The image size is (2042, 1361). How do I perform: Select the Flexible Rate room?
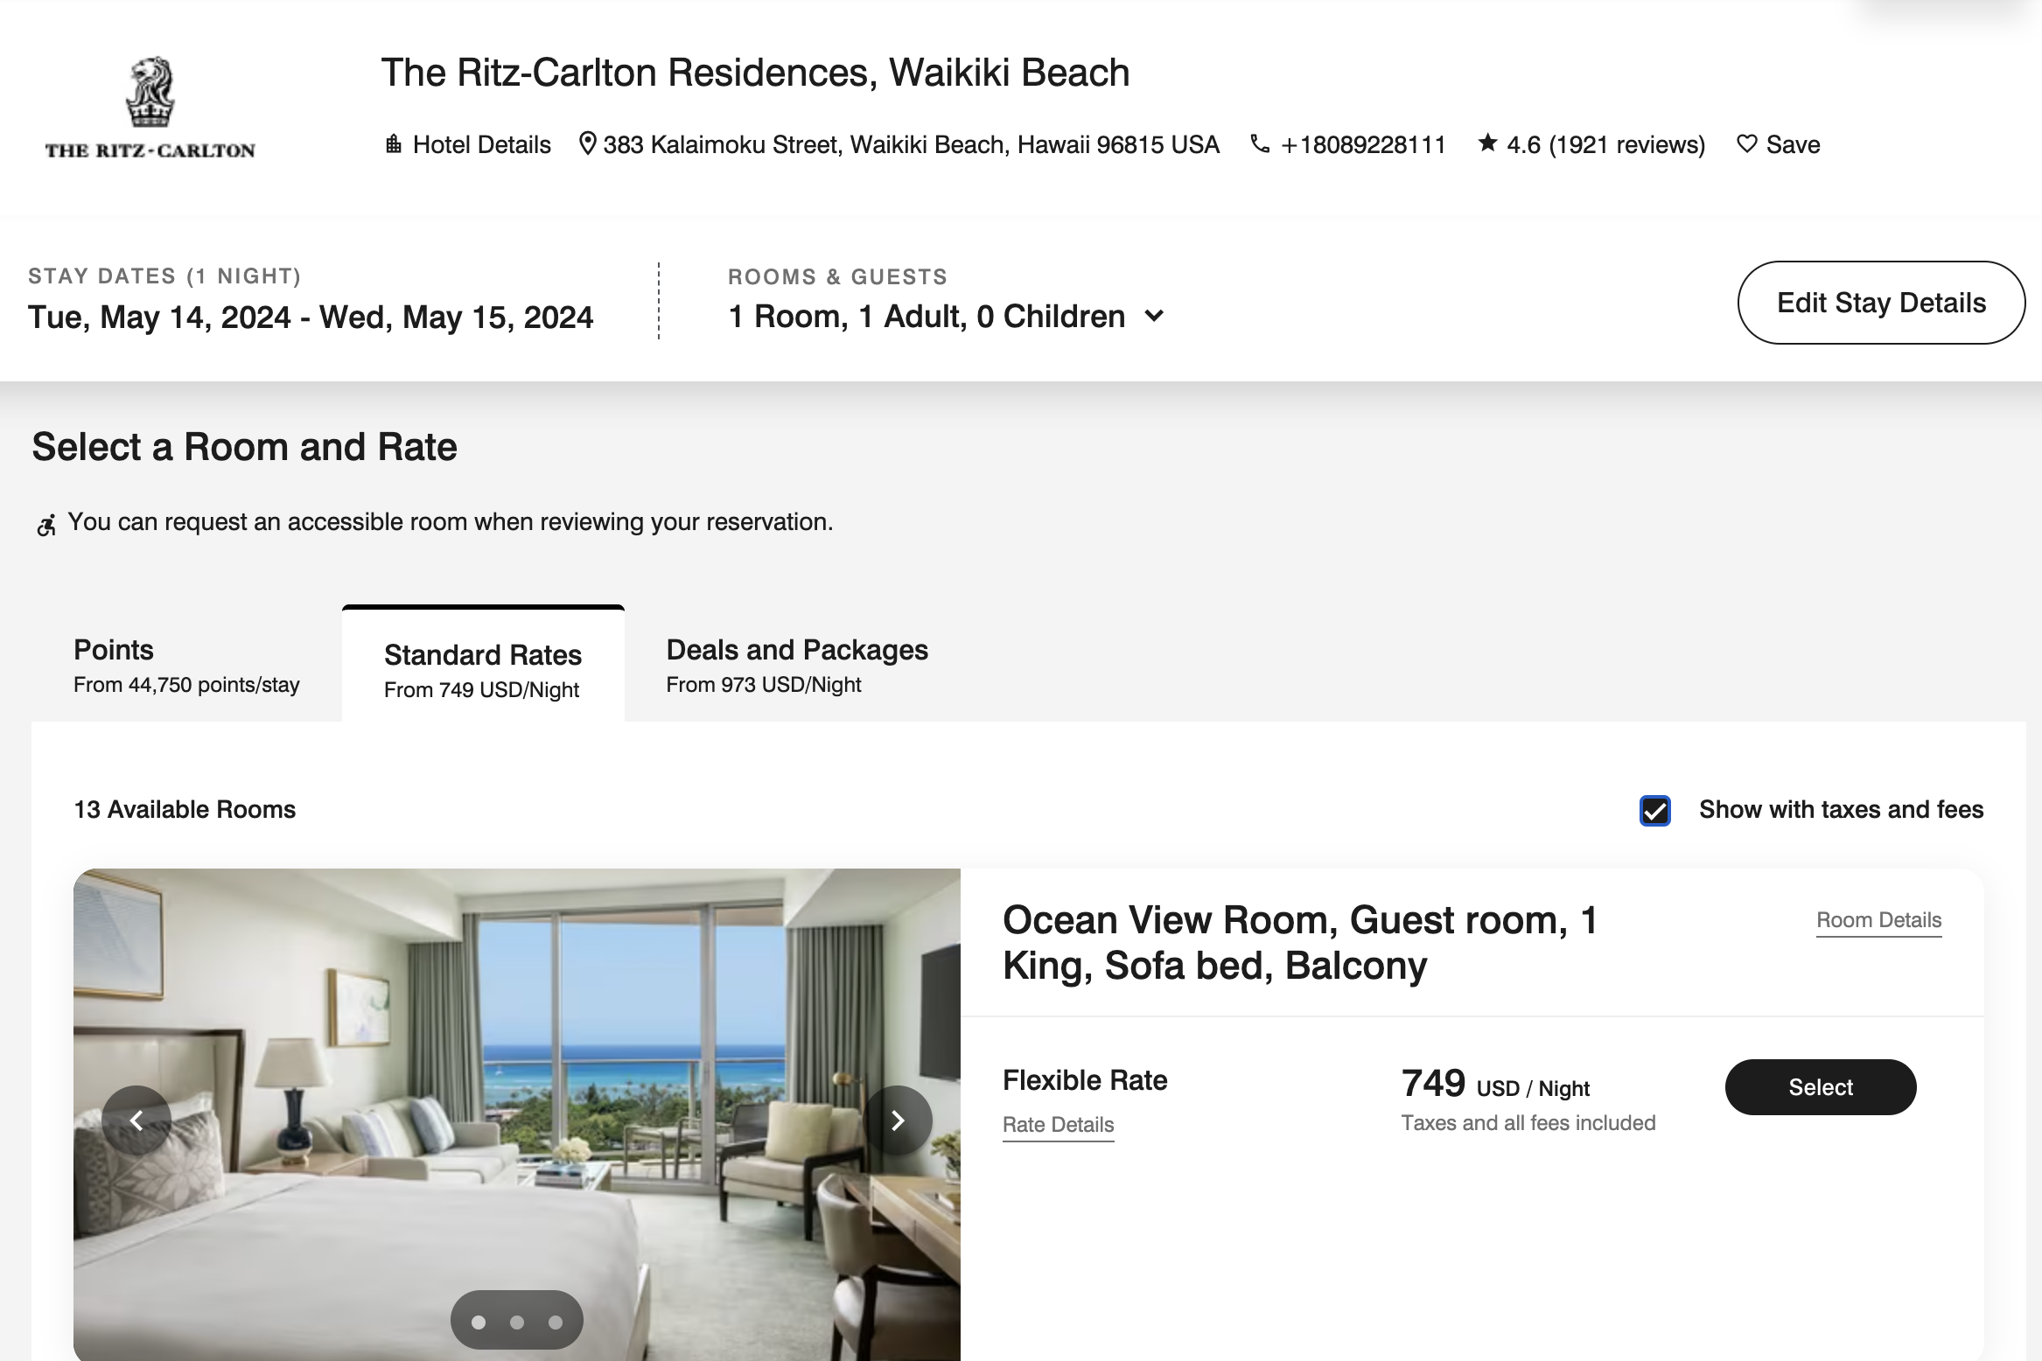pyautogui.click(x=1821, y=1087)
